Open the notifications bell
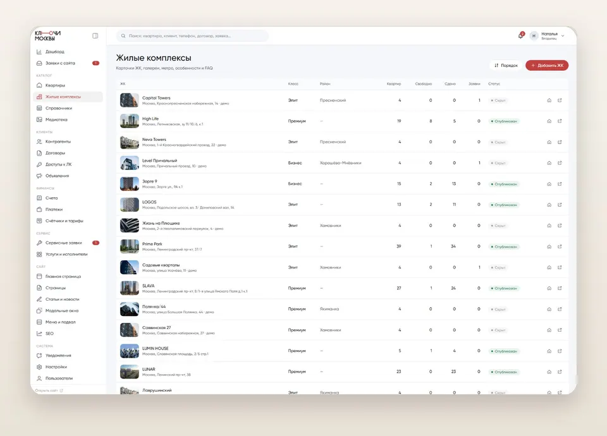 (520, 36)
